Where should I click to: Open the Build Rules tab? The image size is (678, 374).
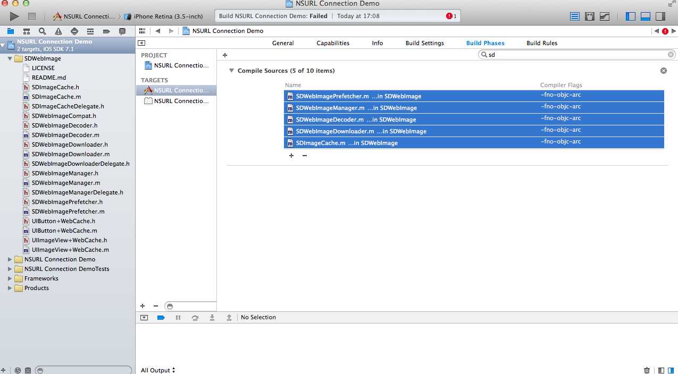[x=542, y=43]
